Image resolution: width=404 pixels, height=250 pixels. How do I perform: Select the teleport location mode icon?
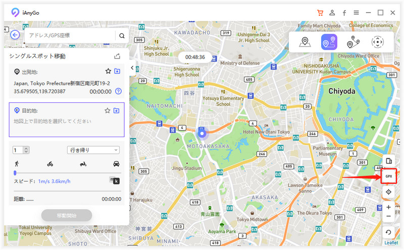coord(304,42)
